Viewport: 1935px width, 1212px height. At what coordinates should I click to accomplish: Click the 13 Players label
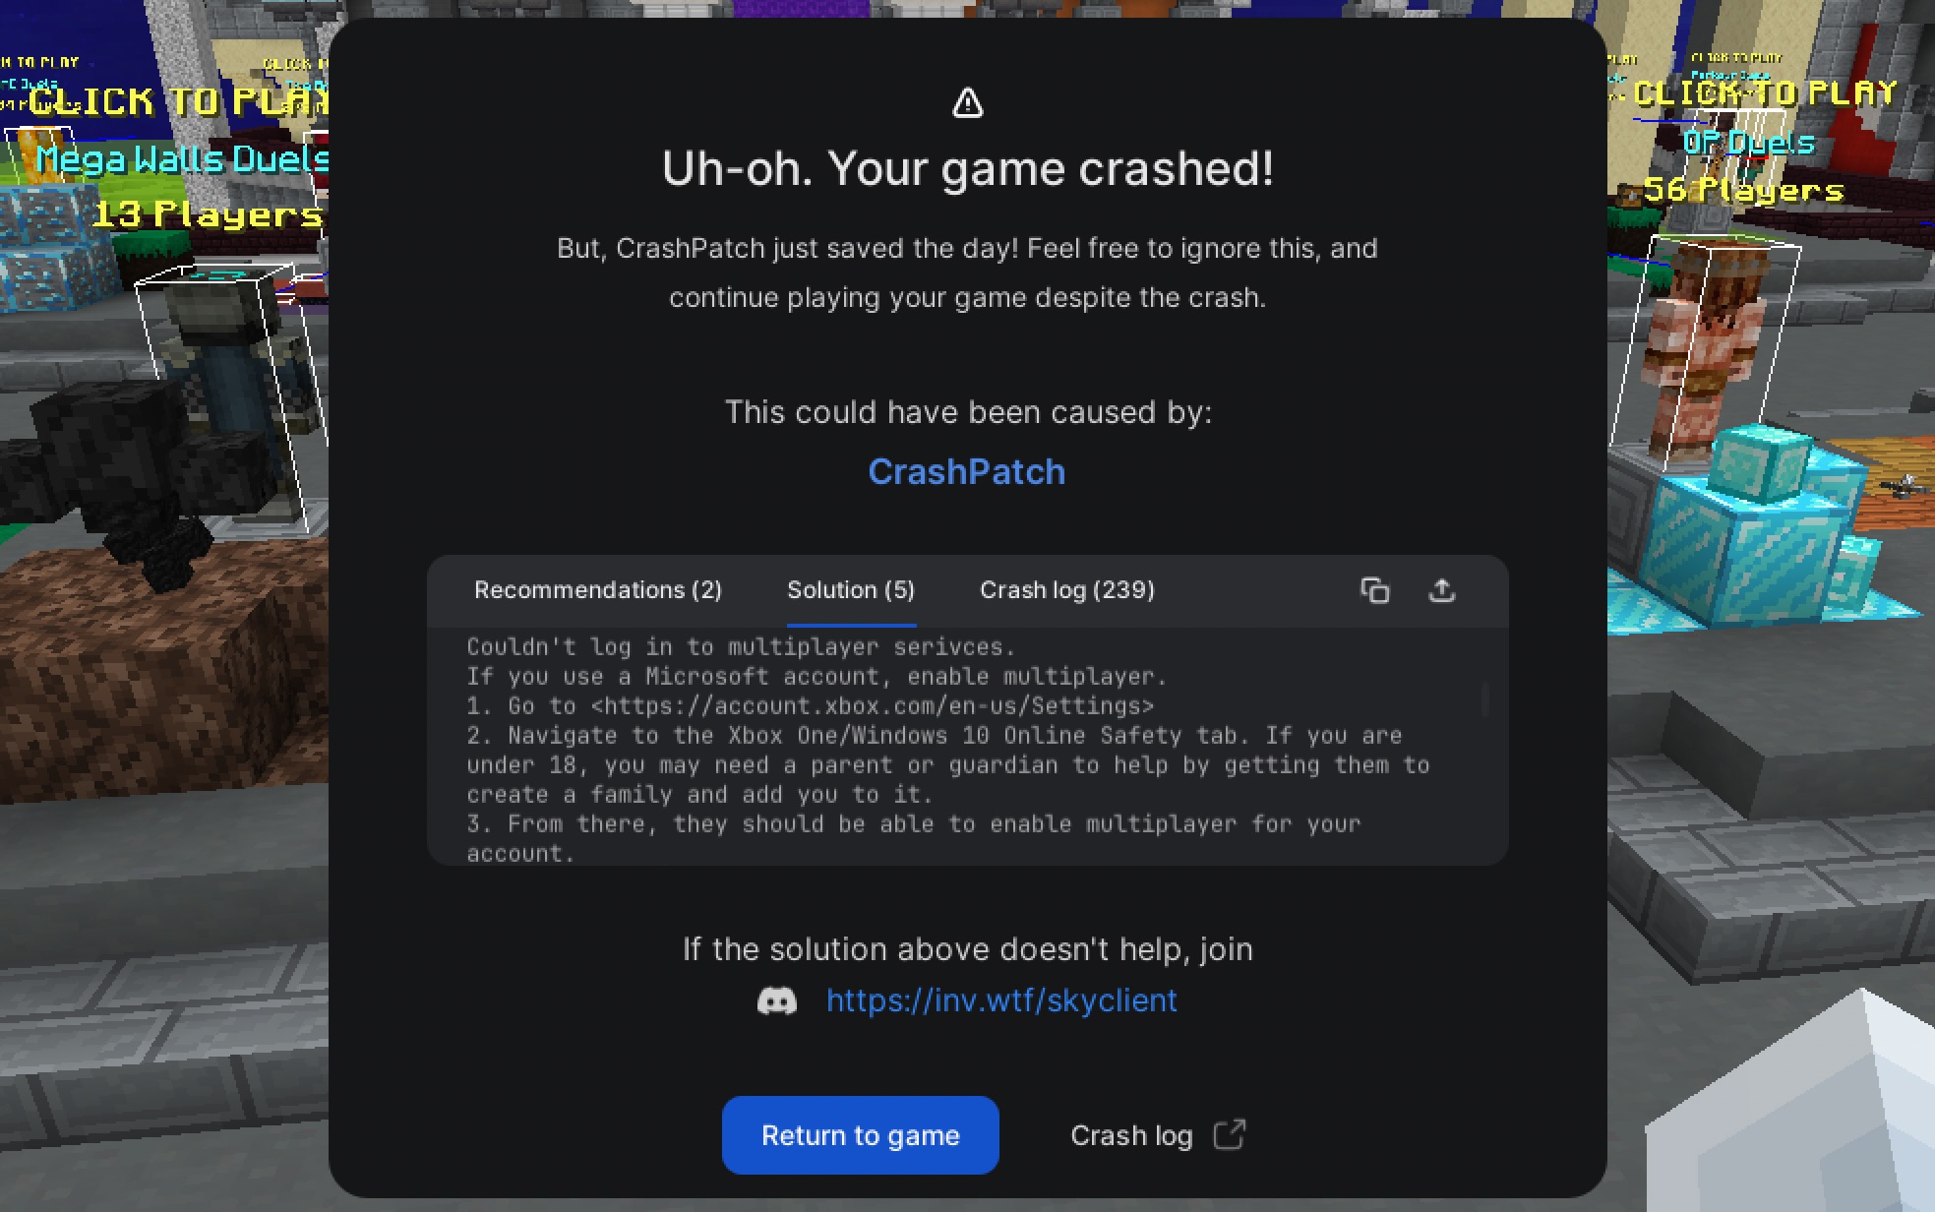pyautogui.click(x=208, y=213)
